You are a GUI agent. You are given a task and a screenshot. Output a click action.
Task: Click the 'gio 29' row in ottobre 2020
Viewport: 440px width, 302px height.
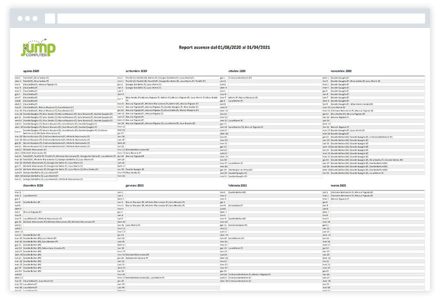pos(271,169)
